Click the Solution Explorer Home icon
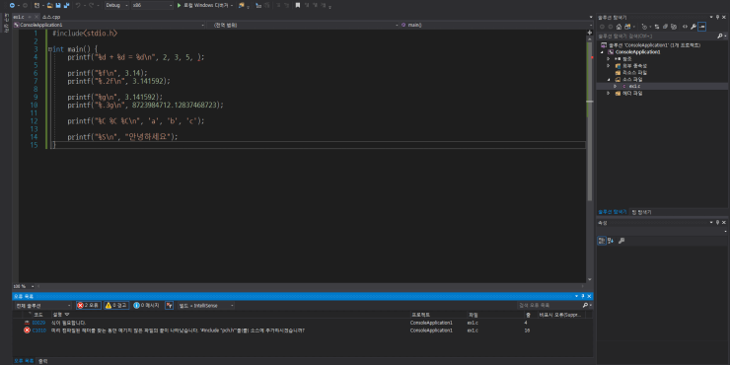Screen dimensions: 730x365 [619, 27]
